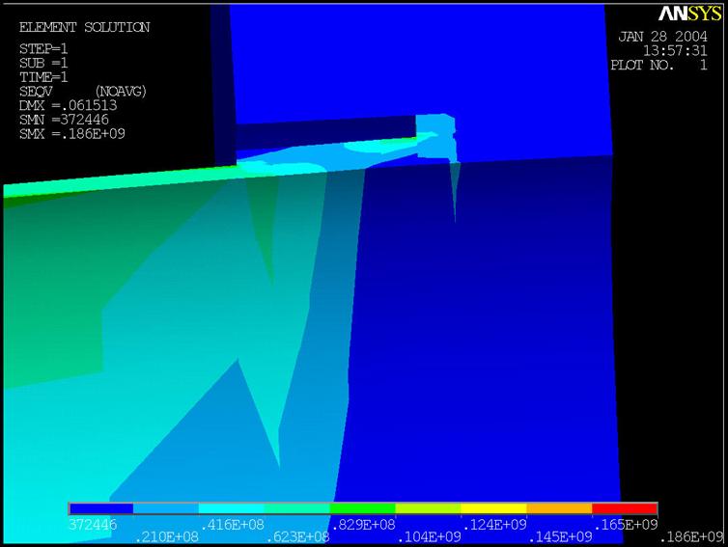The width and height of the screenshot is (728, 547).
Task: Click the light blue legend band above .210E+08
Action: pos(166,508)
